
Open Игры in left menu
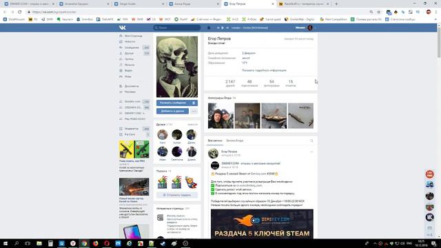[x=128, y=76]
